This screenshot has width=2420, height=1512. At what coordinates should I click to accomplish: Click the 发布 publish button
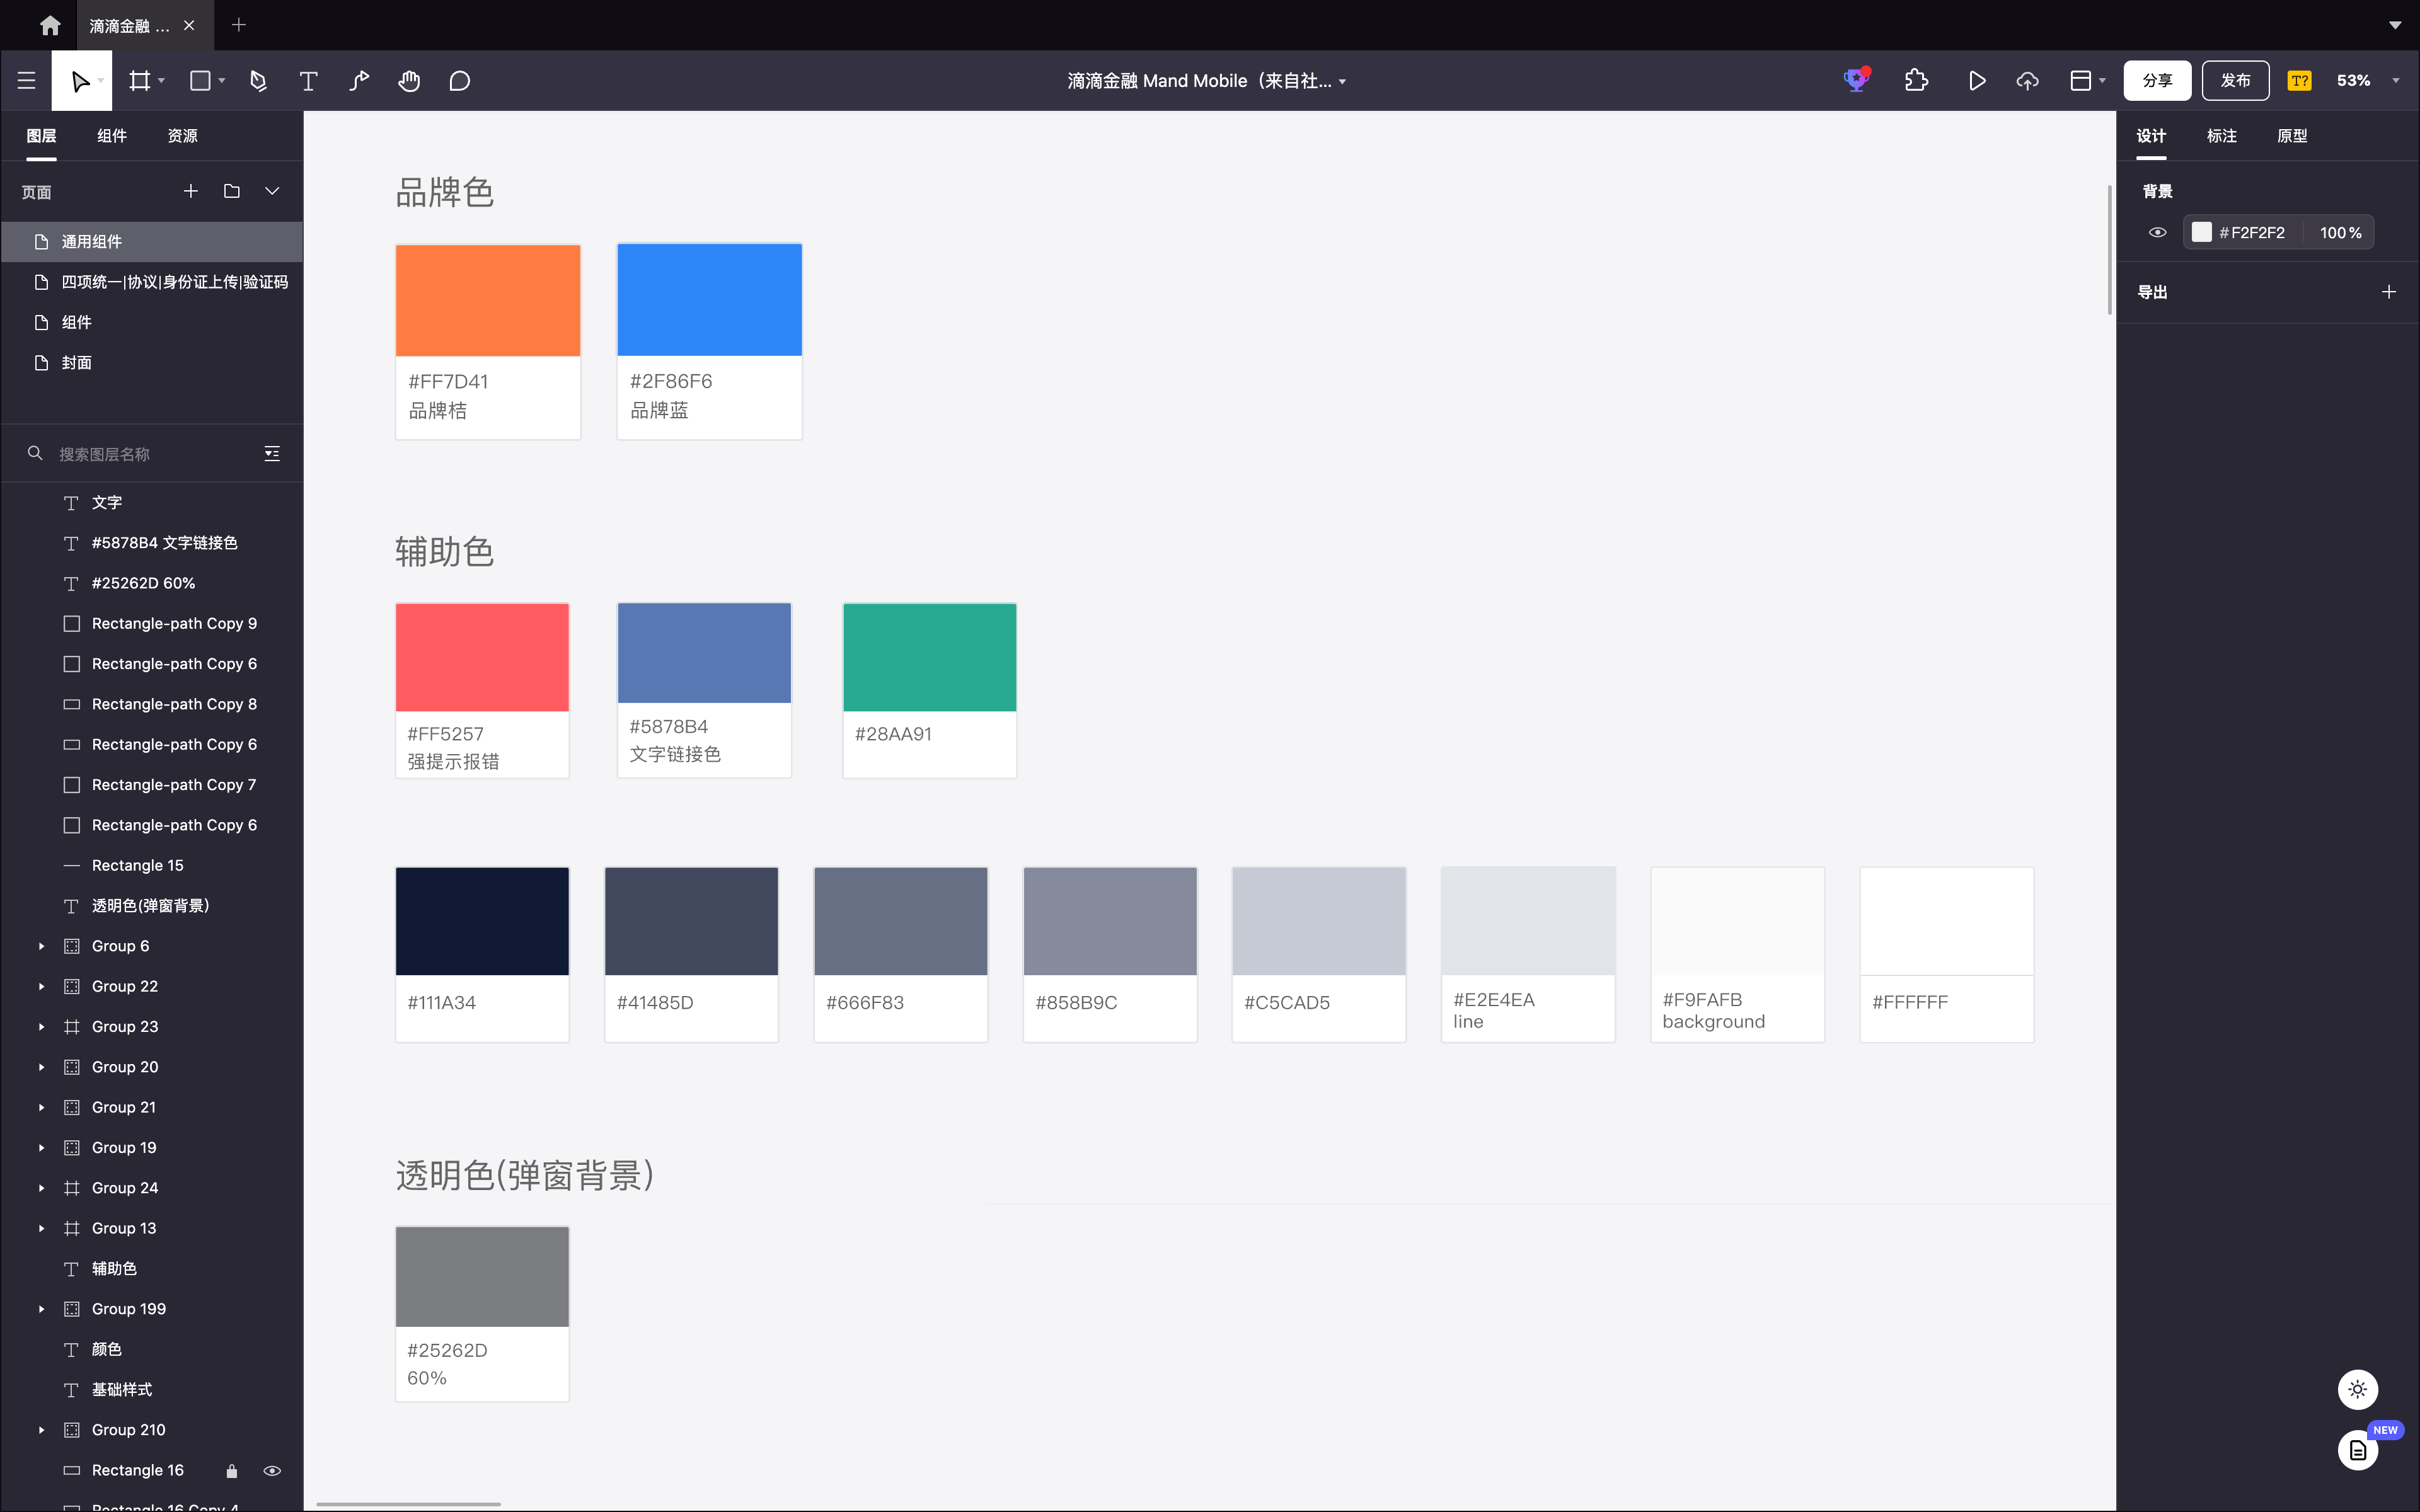point(2235,81)
